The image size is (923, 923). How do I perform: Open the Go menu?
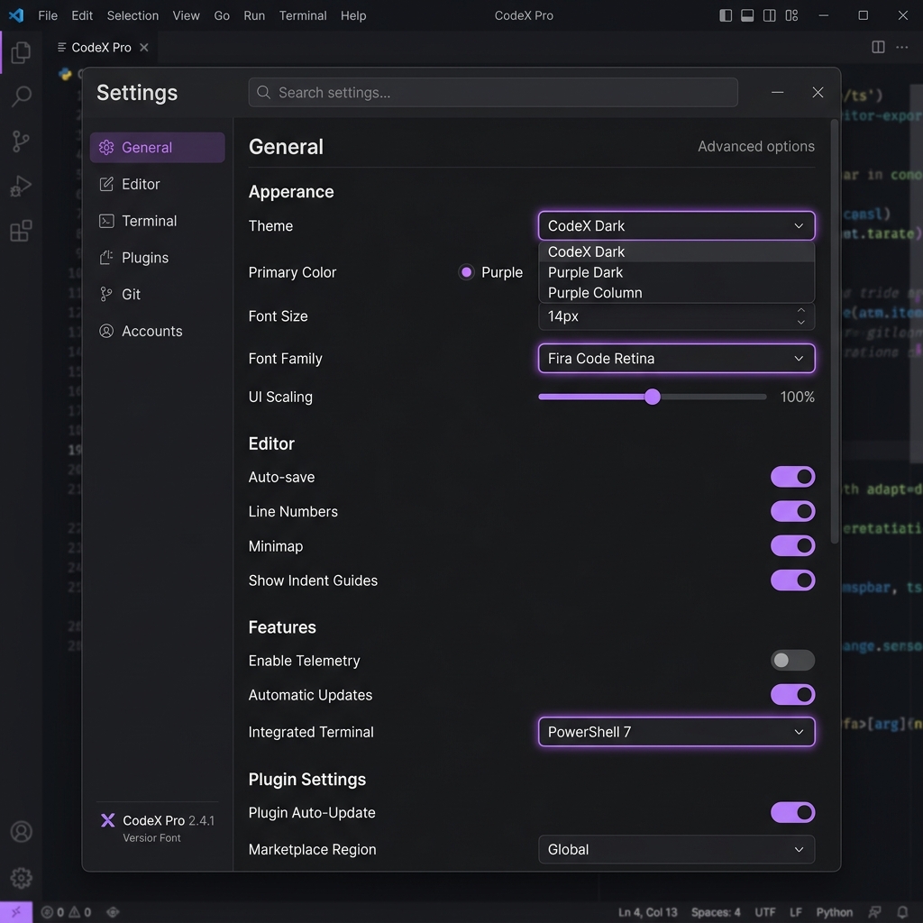(x=222, y=15)
